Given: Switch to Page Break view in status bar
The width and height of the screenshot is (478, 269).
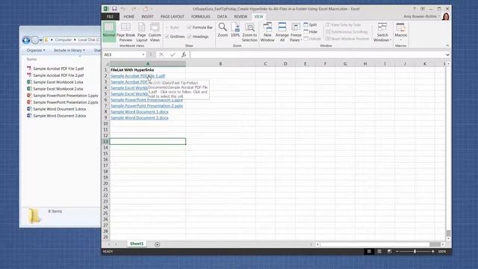Looking at the screenshot, I should [390, 251].
